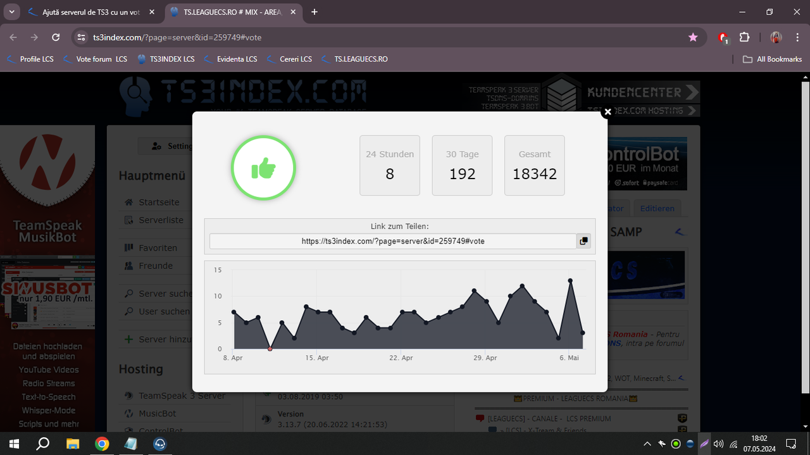Open the red extension icon with badge
The height and width of the screenshot is (455, 810).
click(724, 38)
